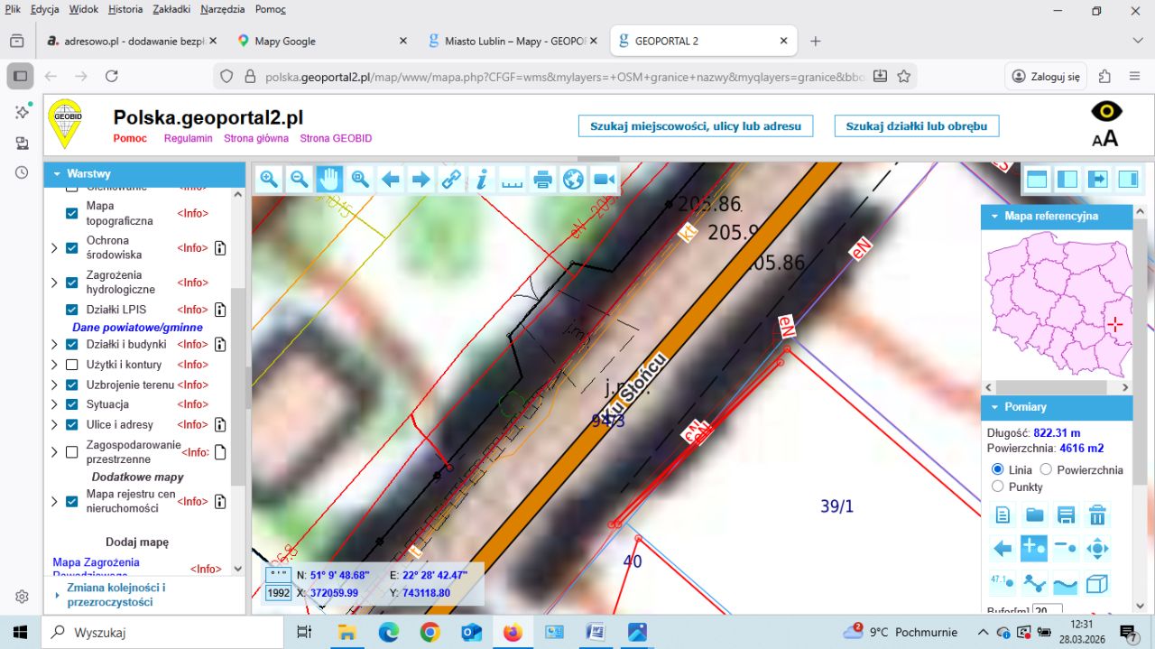1155x649 pixels.
Task: Click the Bufor[m] input field
Action: [x=1047, y=612]
